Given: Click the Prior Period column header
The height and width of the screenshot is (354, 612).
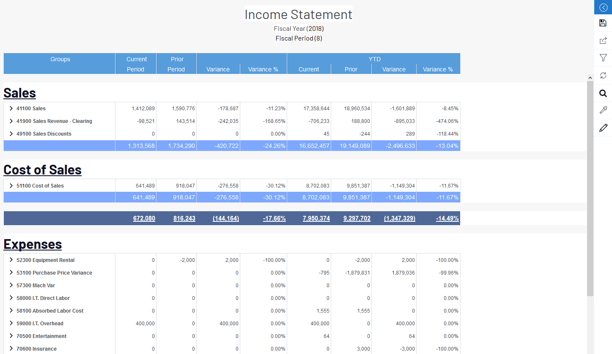Looking at the screenshot, I should 176,64.
